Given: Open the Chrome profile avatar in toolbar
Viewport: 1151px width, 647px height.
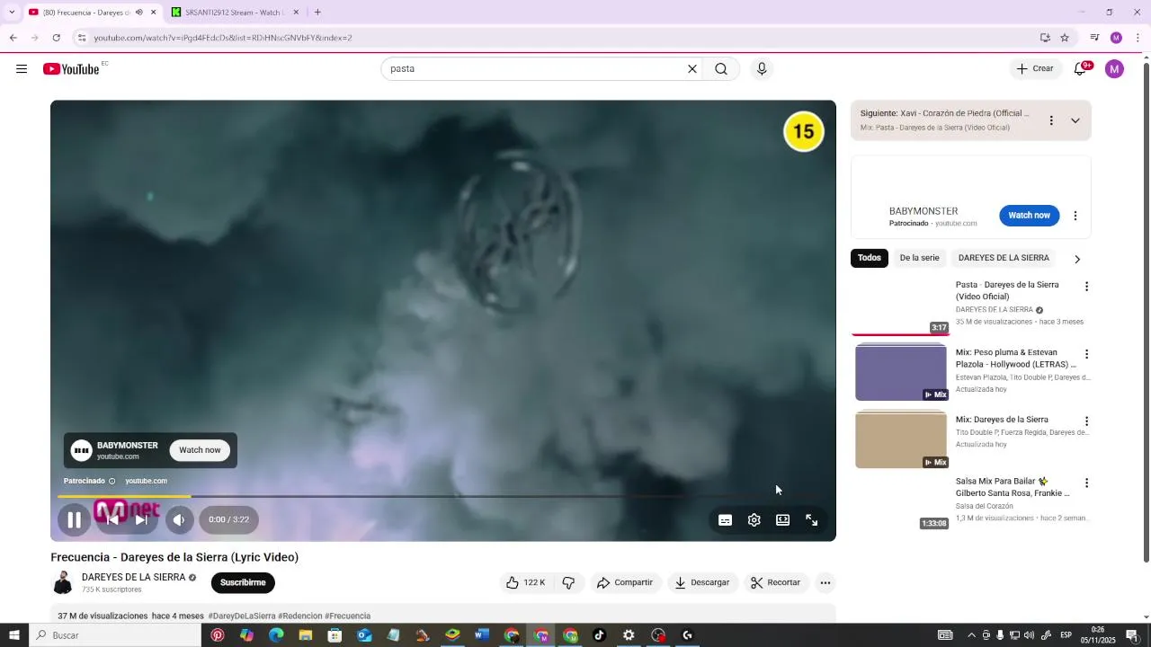Looking at the screenshot, I should [1116, 38].
